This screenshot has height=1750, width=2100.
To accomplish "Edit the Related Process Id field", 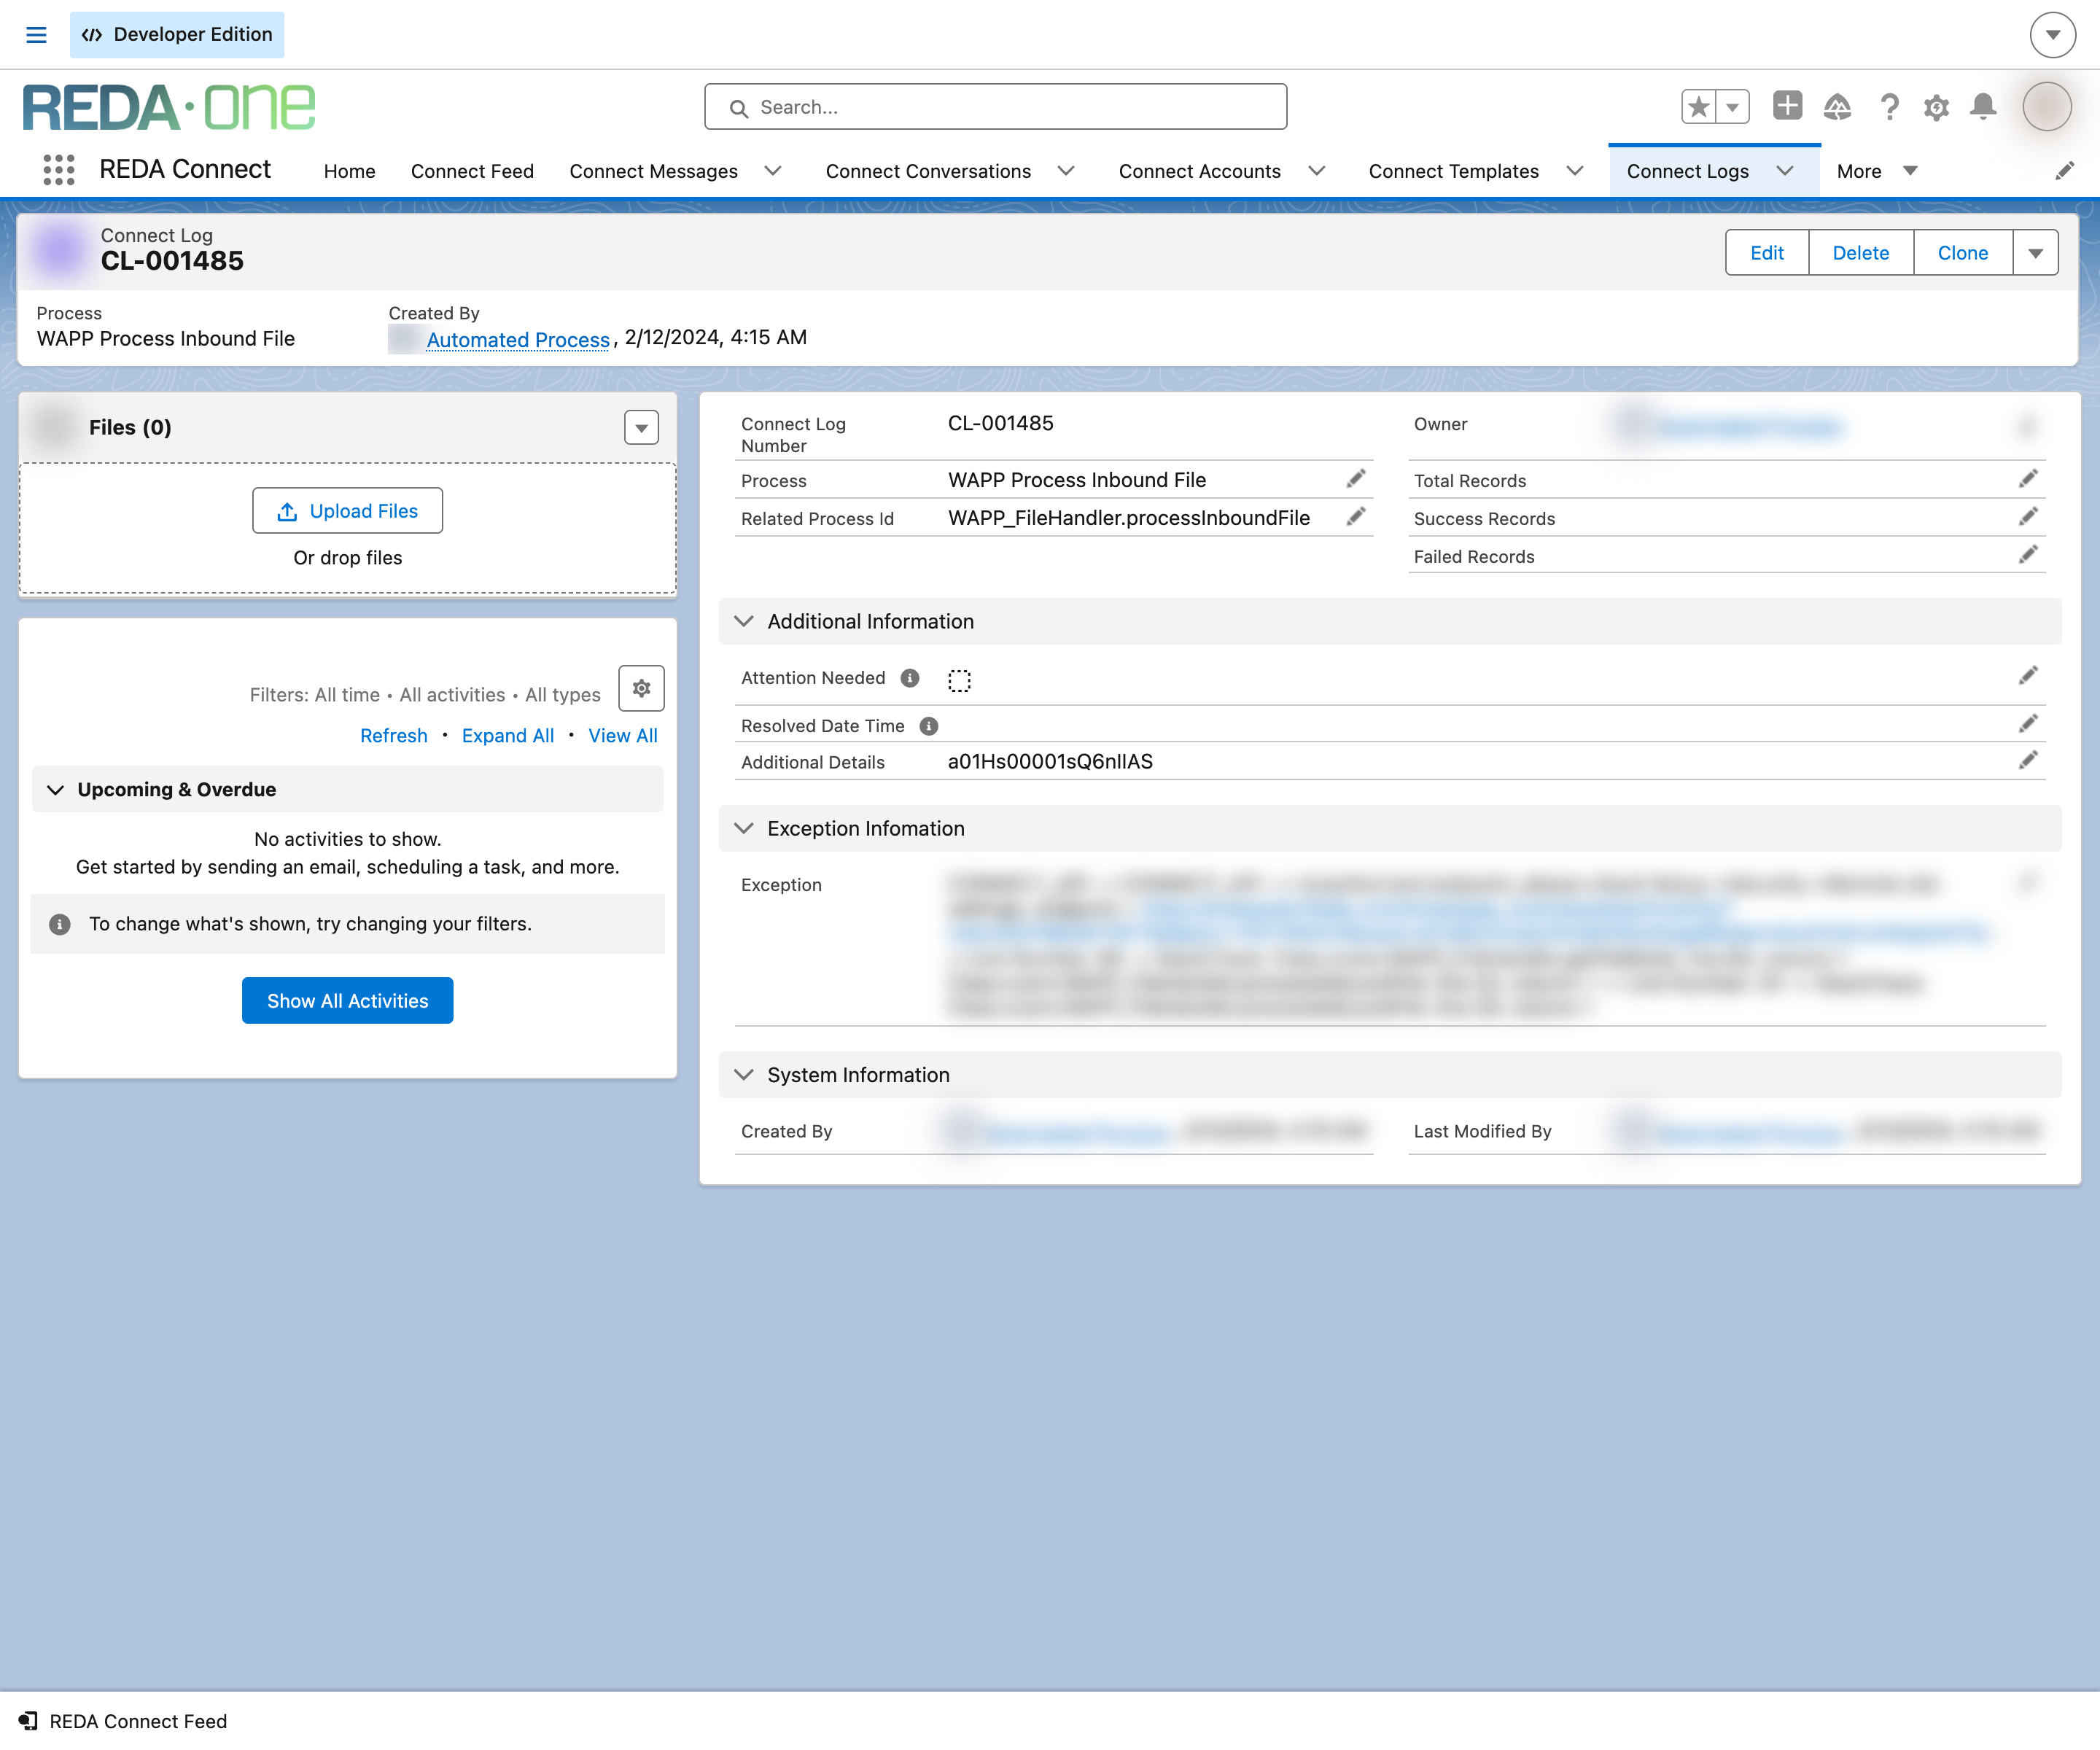I will [1356, 517].
